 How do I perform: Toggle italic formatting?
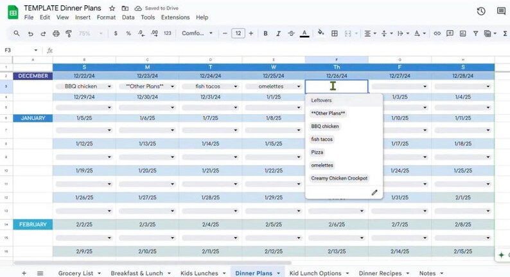click(x=278, y=33)
